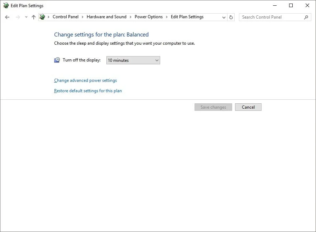The width and height of the screenshot is (316, 232).
Task: Click the Cancel button
Action: [248, 107]
